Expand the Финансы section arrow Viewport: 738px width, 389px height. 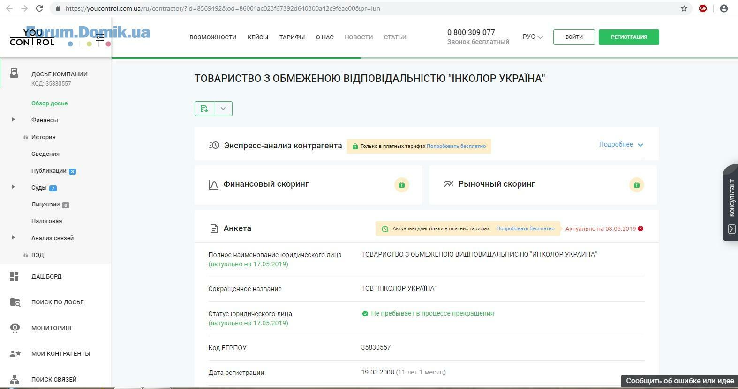(13, 120)
